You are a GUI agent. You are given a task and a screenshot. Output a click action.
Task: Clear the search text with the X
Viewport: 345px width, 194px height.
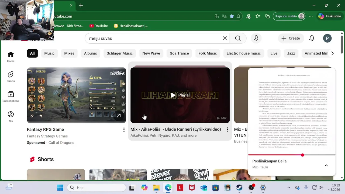click(225, 38)
